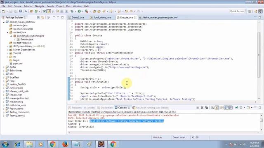Click the Firefox taskbar icon
The height and width of the screenshot is (148, 264).
click(x=65, y=144)
